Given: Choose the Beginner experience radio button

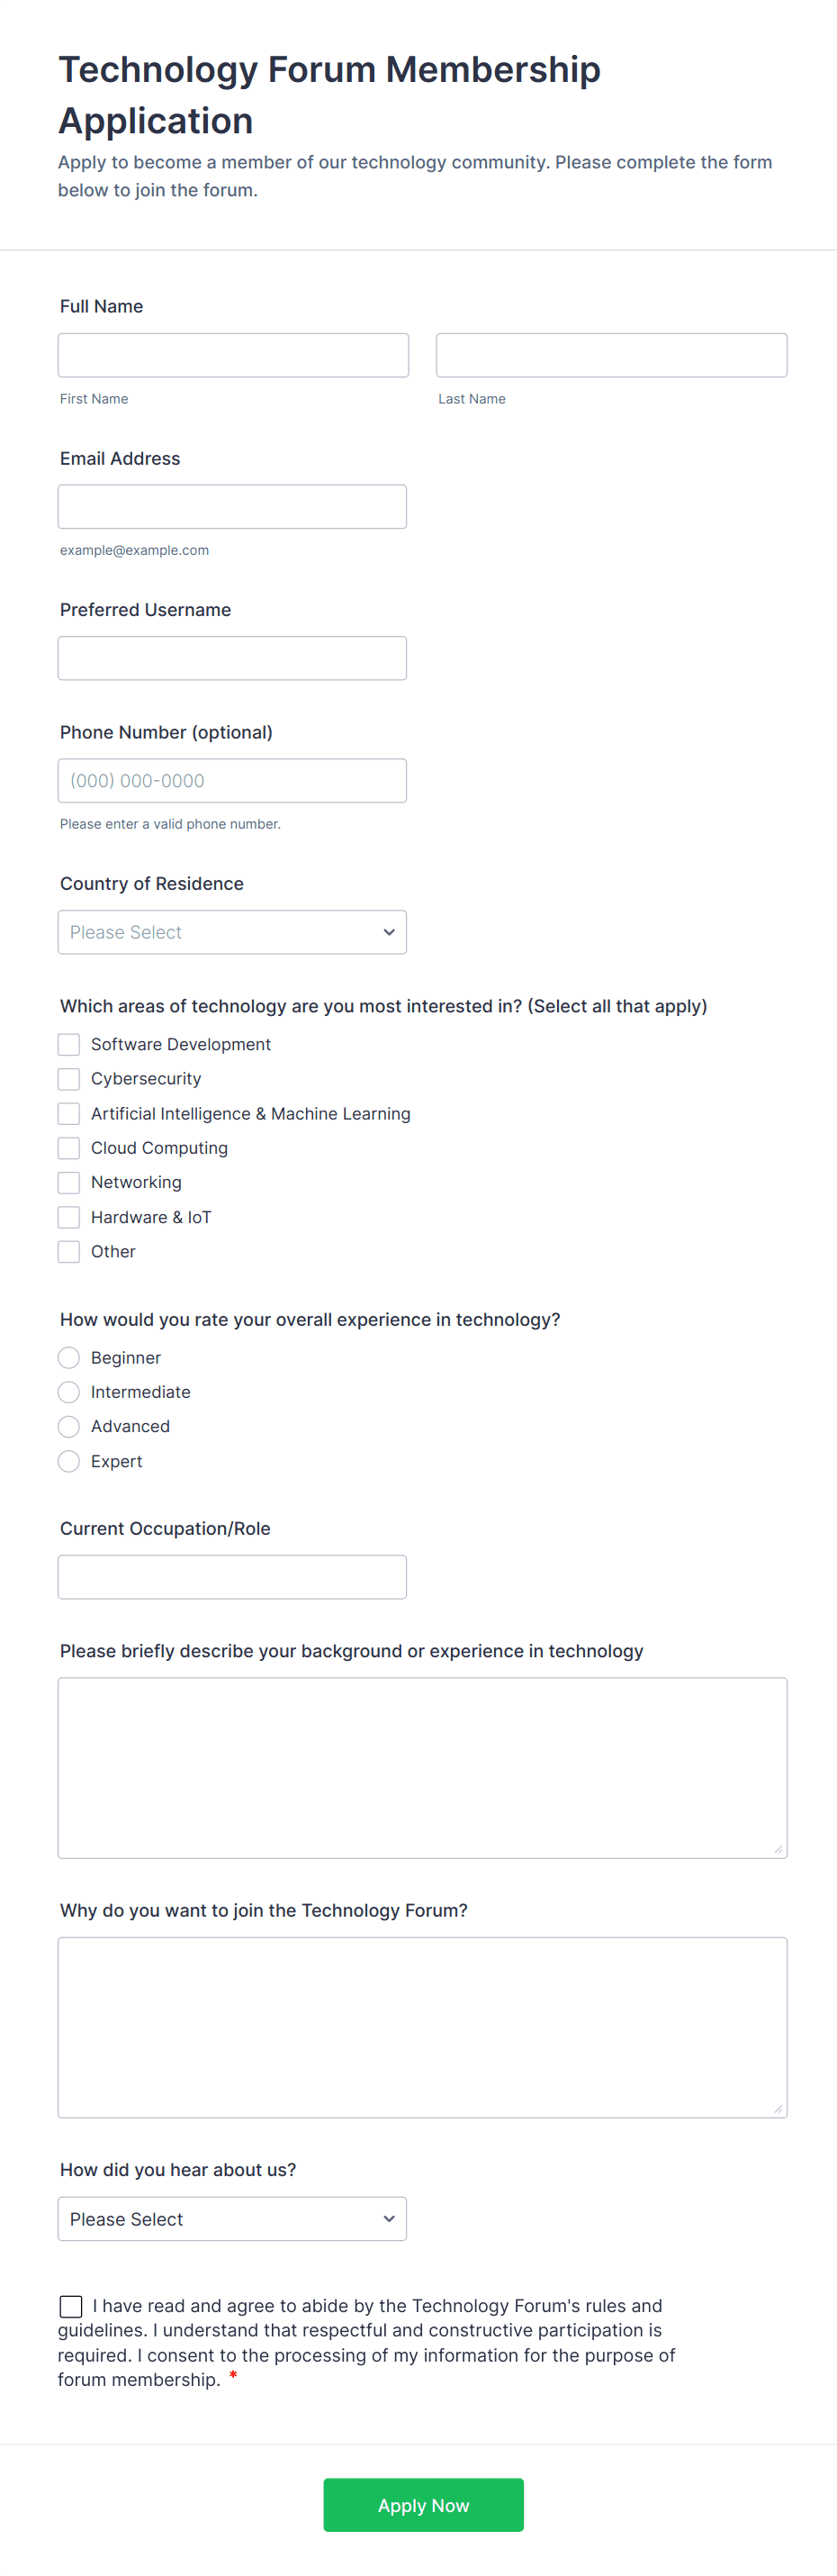Looking at the screenshot, I should point(69,1357).
